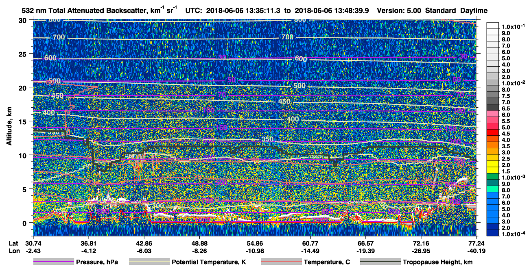Click the colorbar label '4.5'
Screen dimensions: 529x271
(x=505, y=134)
